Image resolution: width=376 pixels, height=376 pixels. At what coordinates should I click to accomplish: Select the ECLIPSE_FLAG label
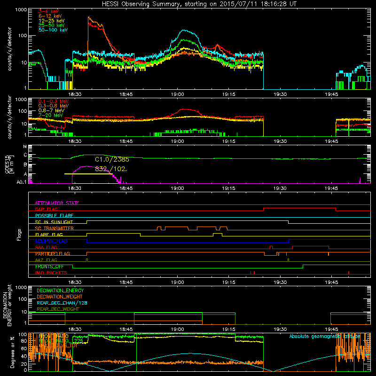tap(51, 241)
